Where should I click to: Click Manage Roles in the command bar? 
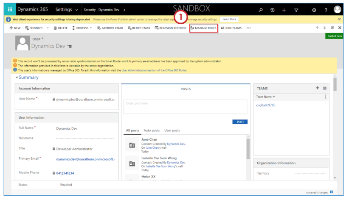(203, 28)
